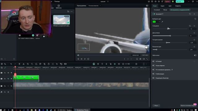Reset the Хромакей section settings

pyautogui.click(x=190, y=14)
